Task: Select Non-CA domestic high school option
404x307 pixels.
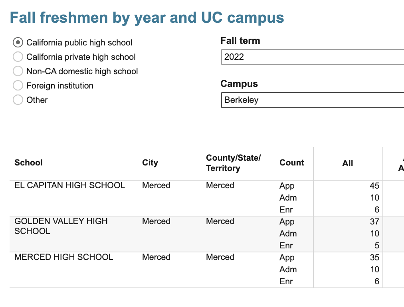Action: pos(18,71)
